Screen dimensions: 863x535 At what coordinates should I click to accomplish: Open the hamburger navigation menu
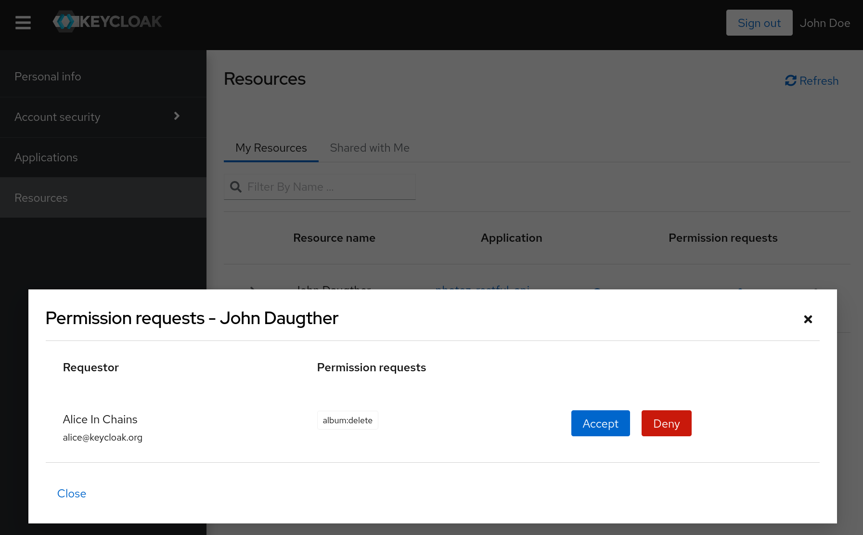(x=23, y=23)
